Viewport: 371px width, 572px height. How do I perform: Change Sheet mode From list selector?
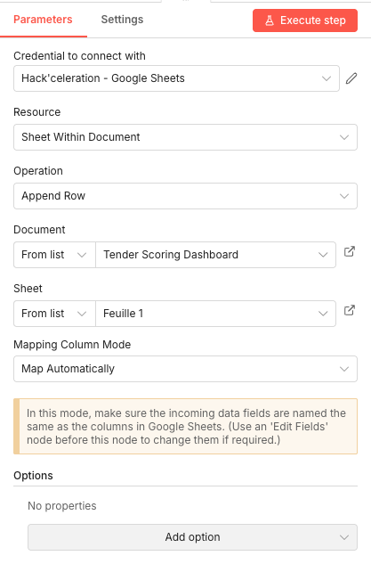click(x=54, y=314)
